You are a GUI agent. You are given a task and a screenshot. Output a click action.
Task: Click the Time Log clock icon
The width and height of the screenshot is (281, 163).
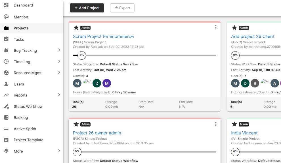(x=6, y=62)
